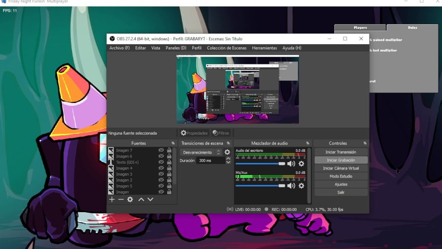Screen dimensions: 442x249
Task: Click the LIVE status broadcast icon
Action: point(230,210)
